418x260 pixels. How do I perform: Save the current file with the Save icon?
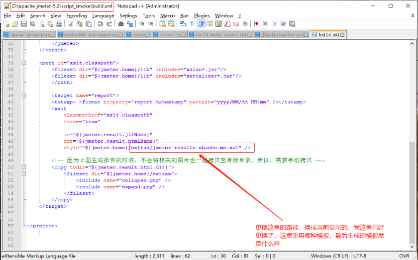coord(24,24)
